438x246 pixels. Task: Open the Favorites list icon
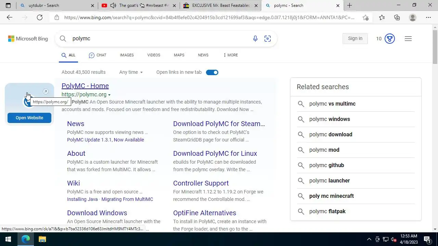click(382, 17)
